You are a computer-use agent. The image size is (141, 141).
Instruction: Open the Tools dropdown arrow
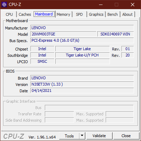(x=82, y=136)
